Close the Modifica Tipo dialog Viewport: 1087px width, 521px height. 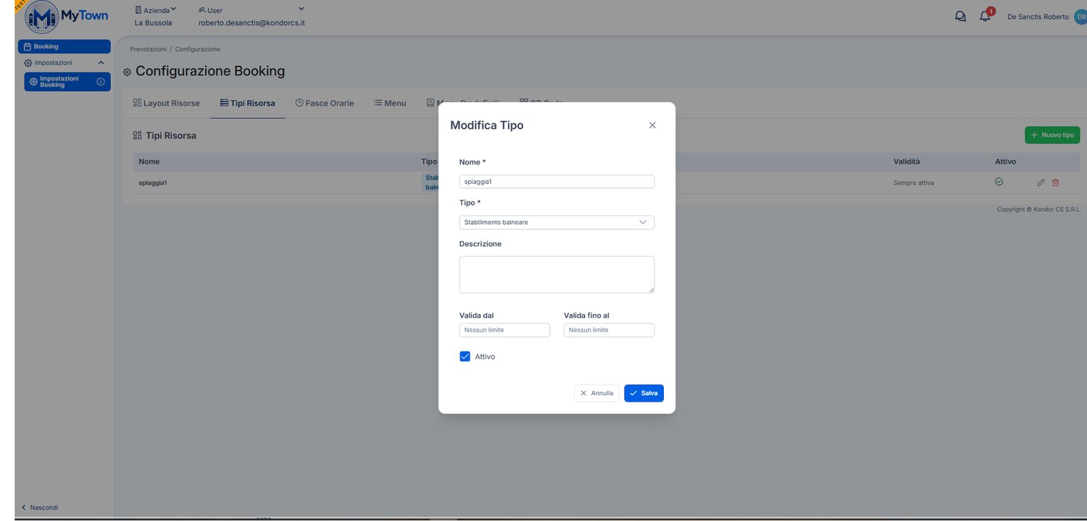pyautogui.click(x=652, y=125)
